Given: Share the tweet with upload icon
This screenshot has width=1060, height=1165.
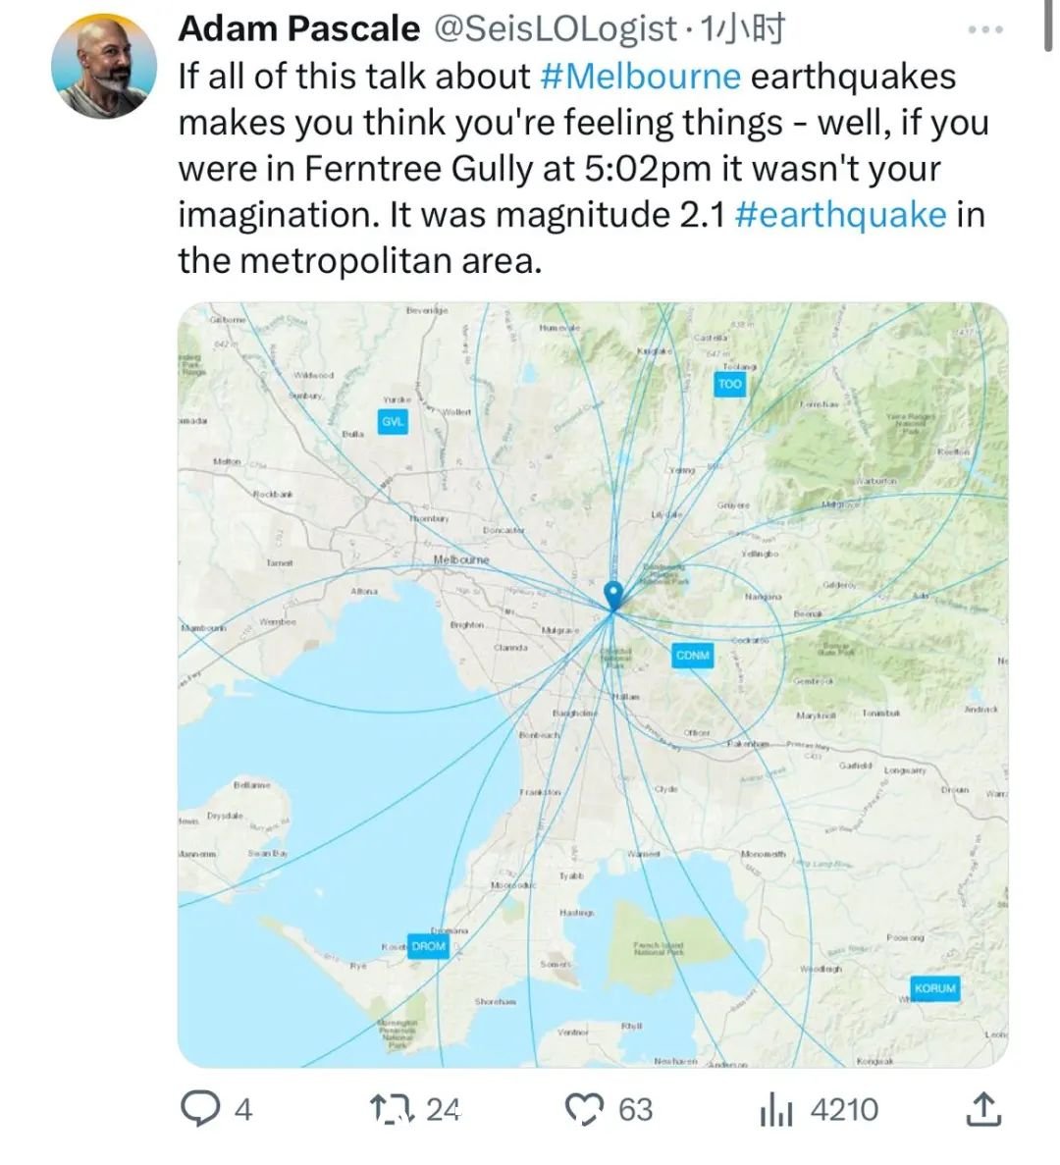Looking at the screenshot, I should pos(982,1108).
